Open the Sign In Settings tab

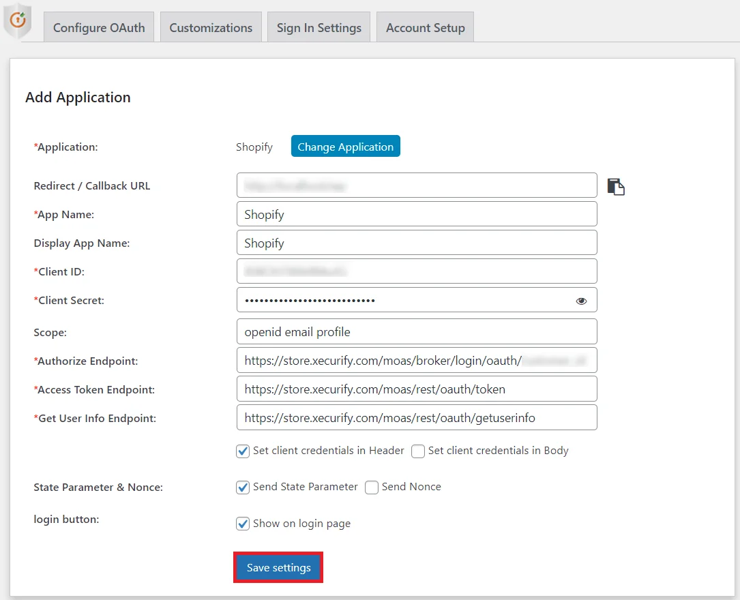coord(319,27)
